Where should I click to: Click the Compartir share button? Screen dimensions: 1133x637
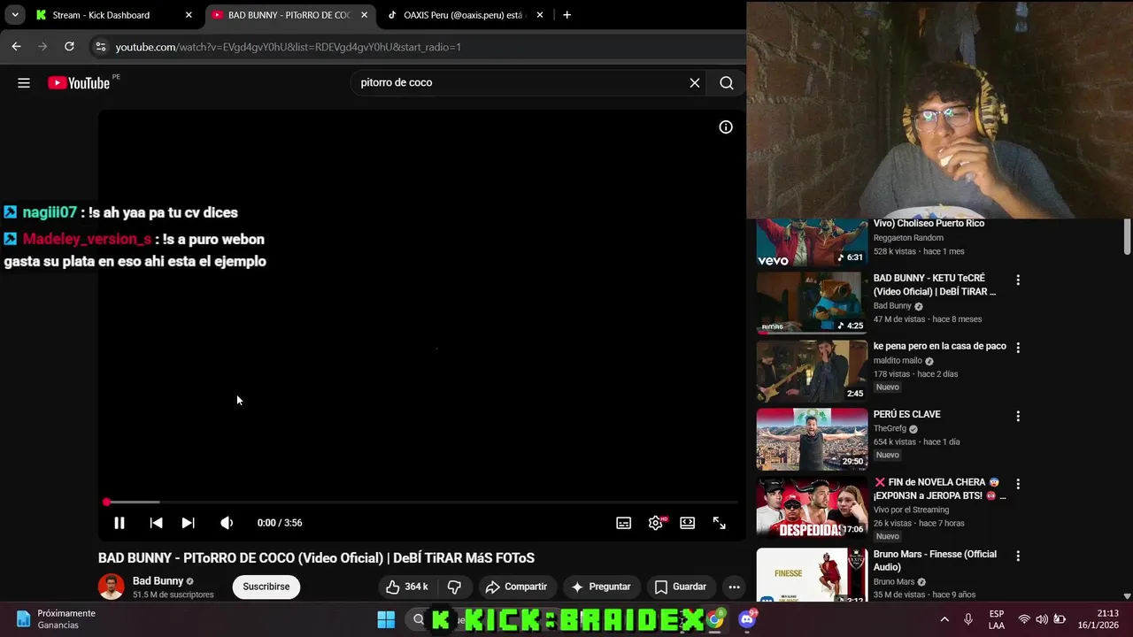(517, 587)
